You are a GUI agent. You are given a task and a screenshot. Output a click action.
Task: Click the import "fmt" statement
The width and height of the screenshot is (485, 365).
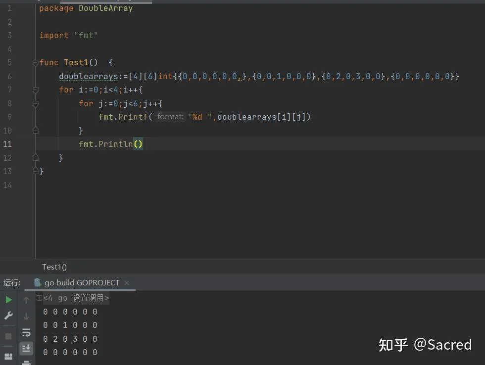pos(68,35)
